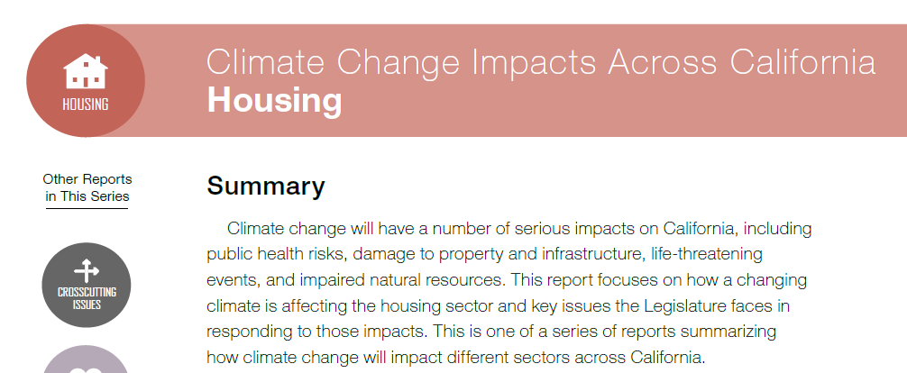
Task: Select the partially visible purple report circle
Action: (x=87, y=359)
